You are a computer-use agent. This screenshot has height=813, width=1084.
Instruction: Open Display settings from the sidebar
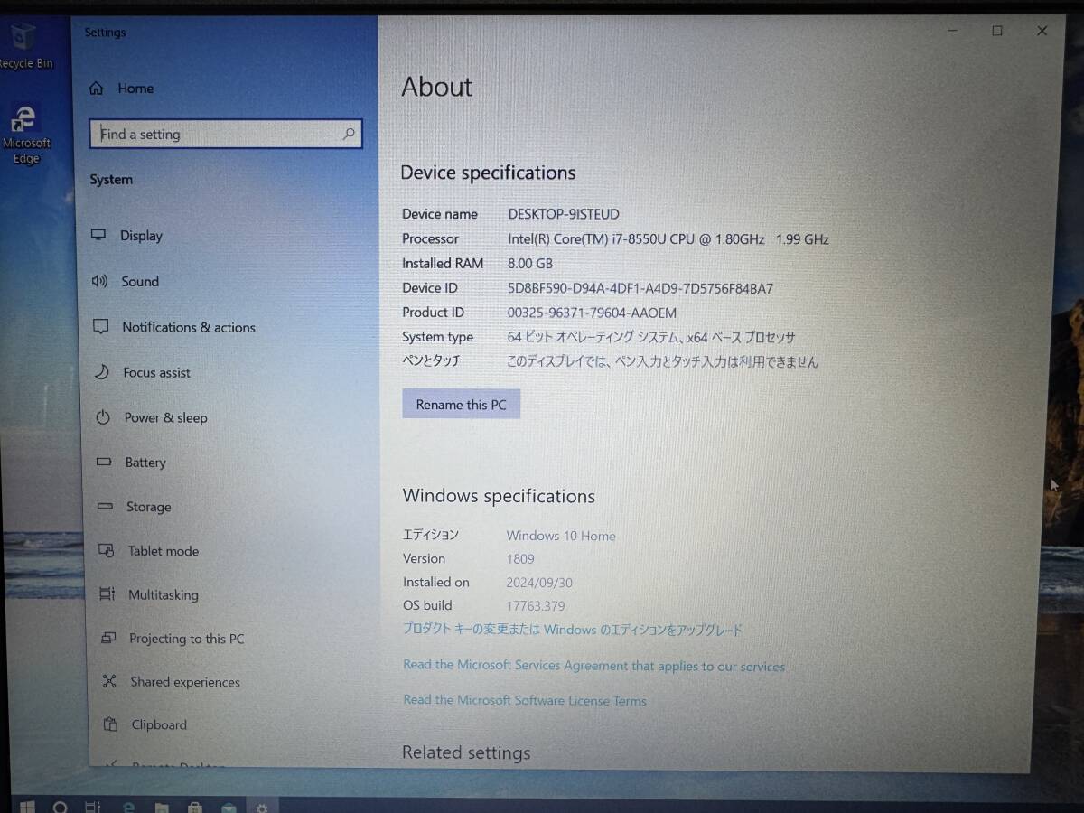(142, 235)
